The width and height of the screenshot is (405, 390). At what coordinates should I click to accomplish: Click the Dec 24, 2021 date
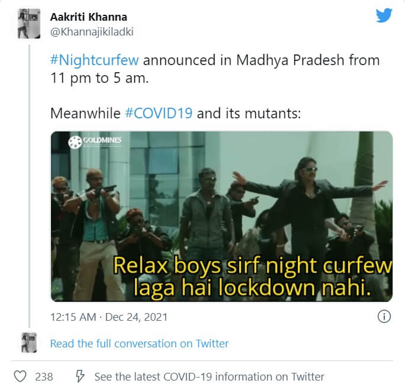click(x=136, y=317)
